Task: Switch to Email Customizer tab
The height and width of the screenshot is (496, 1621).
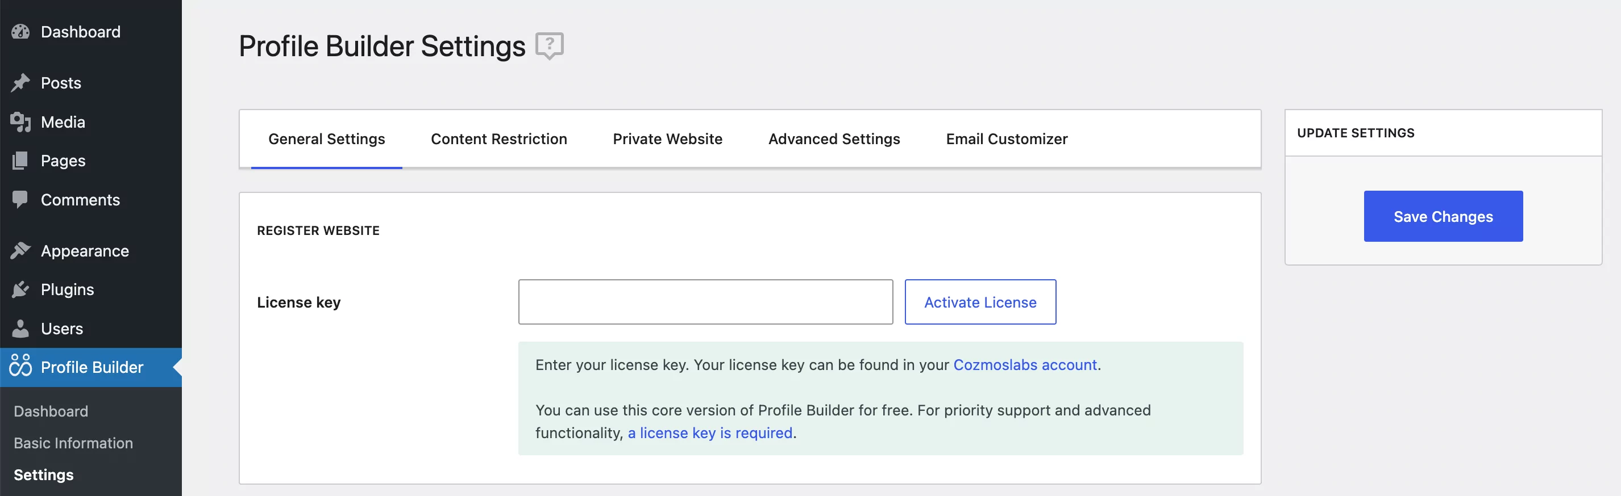Action: [1006, 139]
